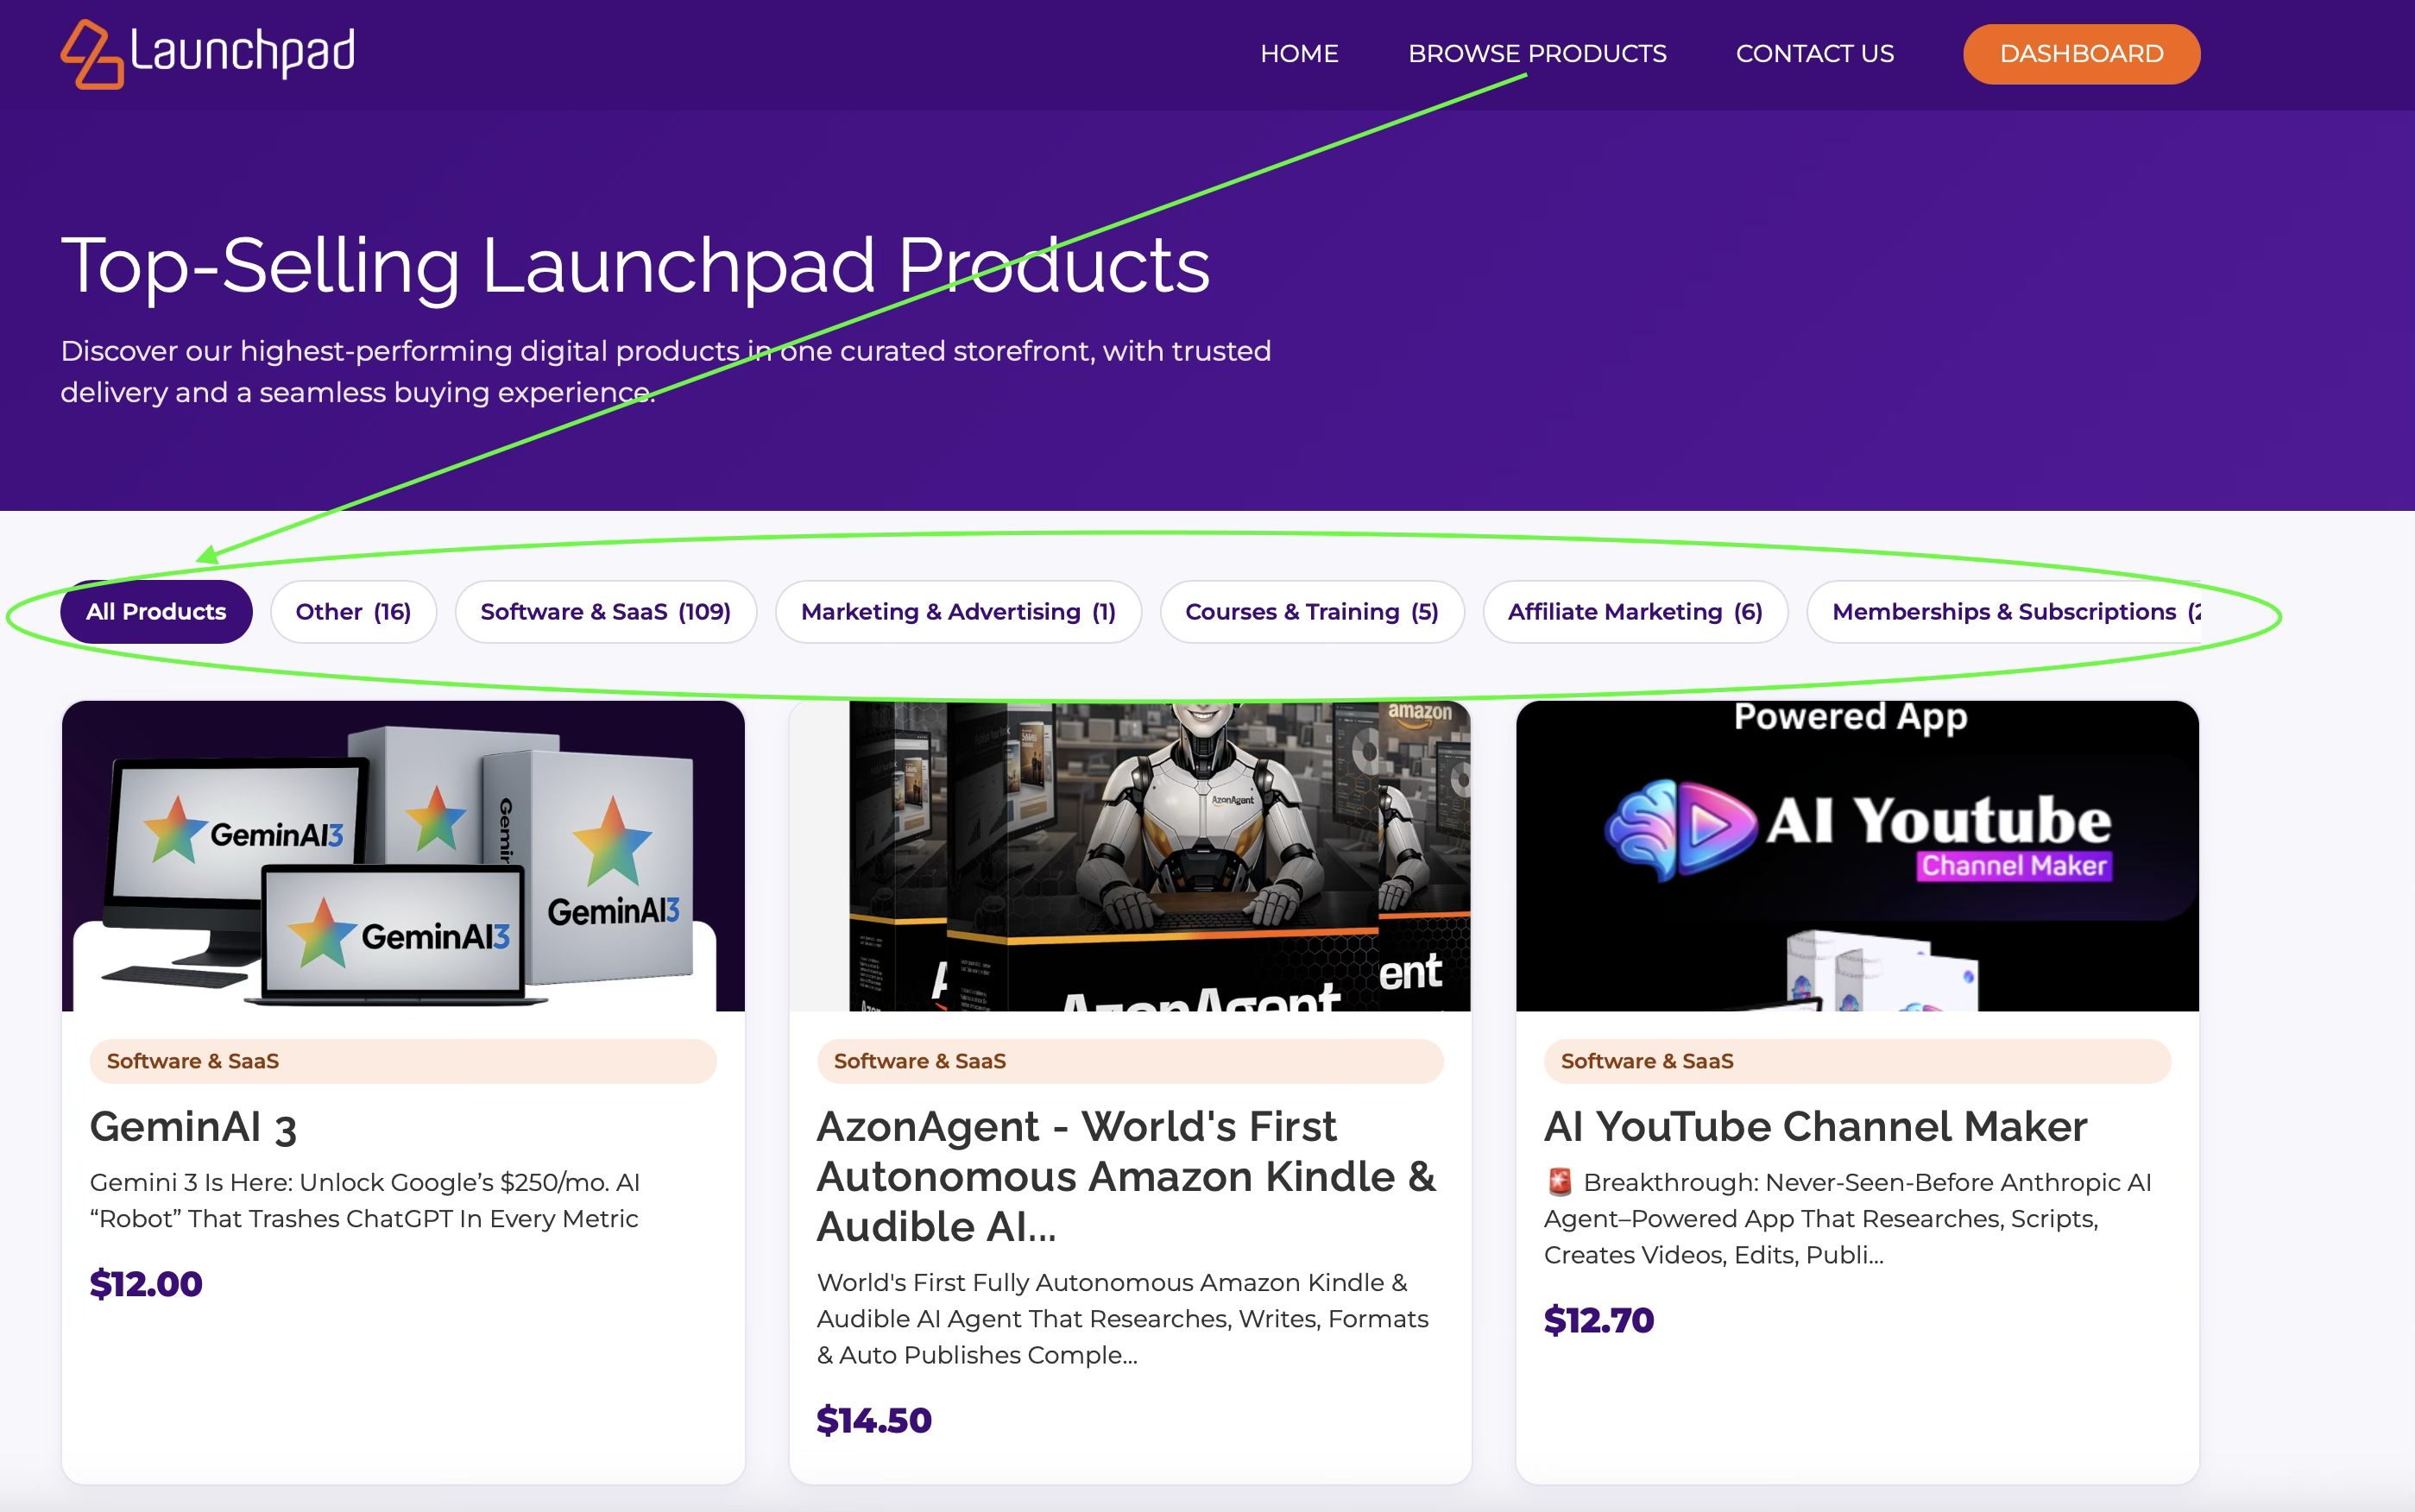2415x1512 pixels.
Task: Click the AzonAgent product title
Action: pos(1127,1177)
